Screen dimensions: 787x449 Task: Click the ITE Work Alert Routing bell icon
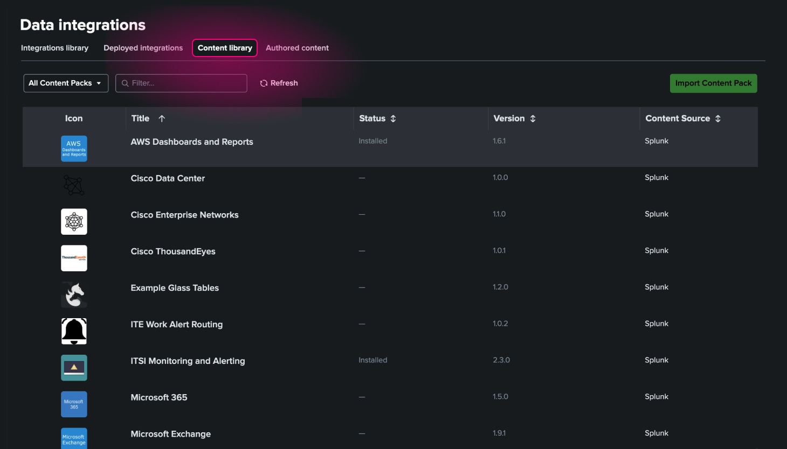pos(74,331)
